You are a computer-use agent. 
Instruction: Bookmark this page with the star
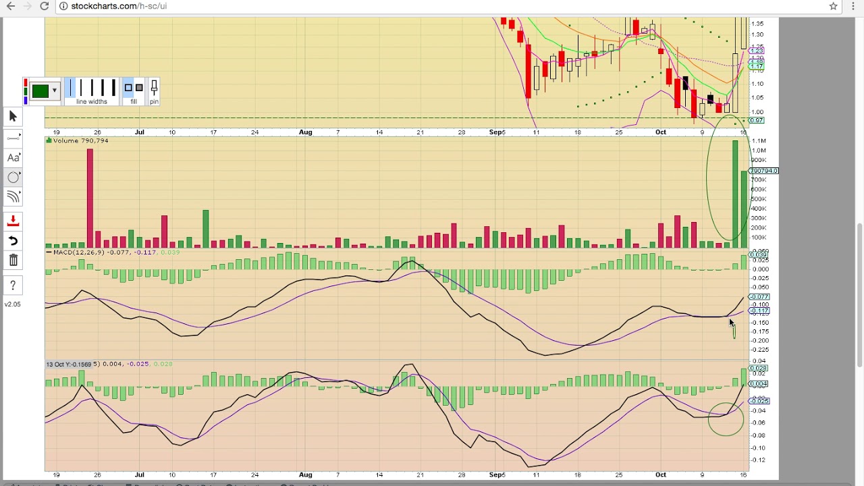pos(833,6)
